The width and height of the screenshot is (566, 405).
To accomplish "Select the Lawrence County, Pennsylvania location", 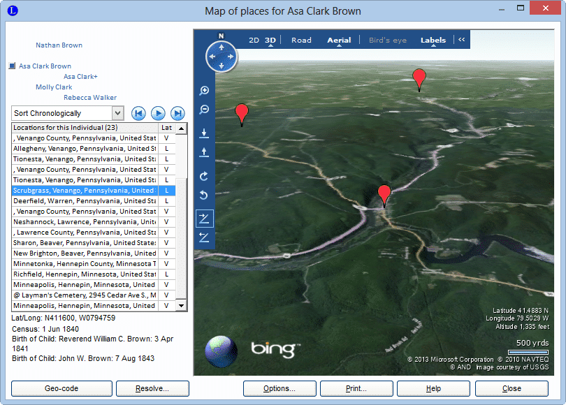I will [x=94, y=233].
